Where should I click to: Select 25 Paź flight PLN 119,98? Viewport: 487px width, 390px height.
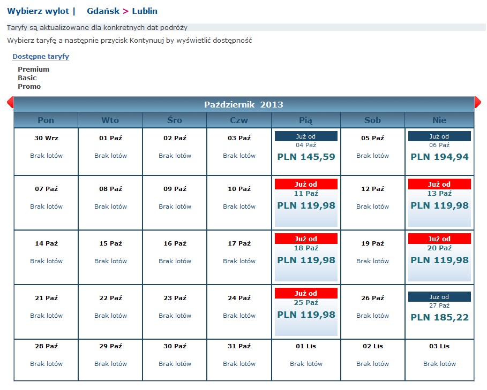[x=306, y=312]
